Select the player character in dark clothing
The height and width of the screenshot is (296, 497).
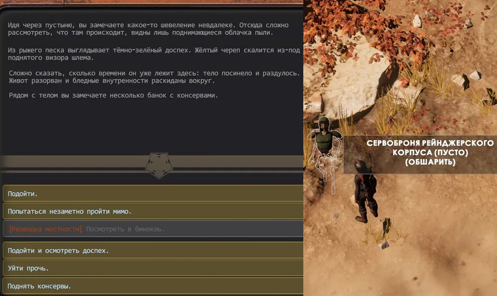[x=362, y=191]
